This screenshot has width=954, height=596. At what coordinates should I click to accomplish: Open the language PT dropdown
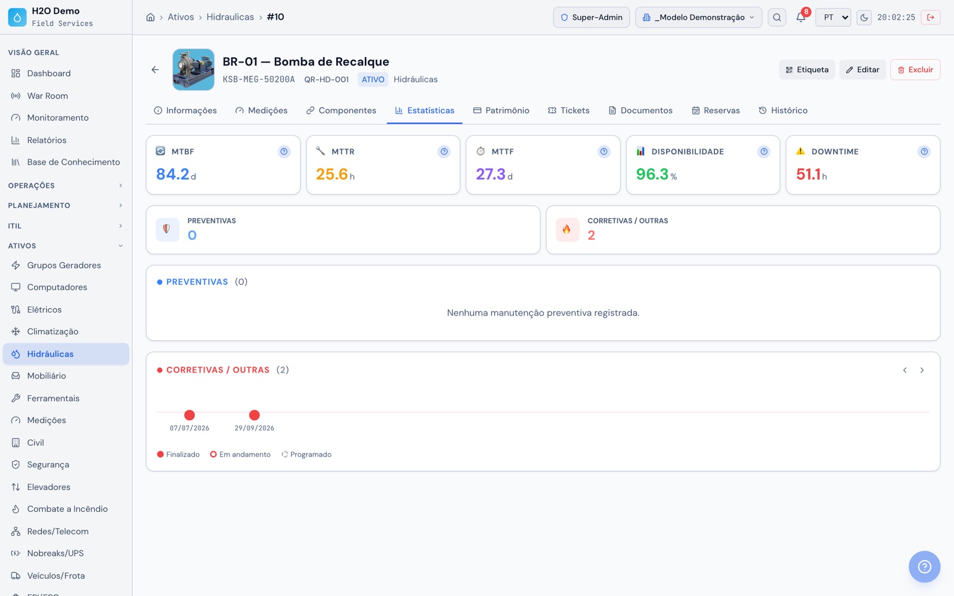click(x=833, y=17)
